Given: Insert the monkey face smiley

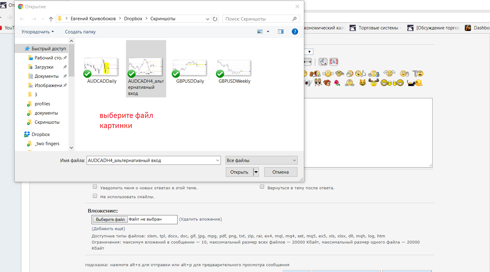Looking at the screenshot, I should [327, 83].
